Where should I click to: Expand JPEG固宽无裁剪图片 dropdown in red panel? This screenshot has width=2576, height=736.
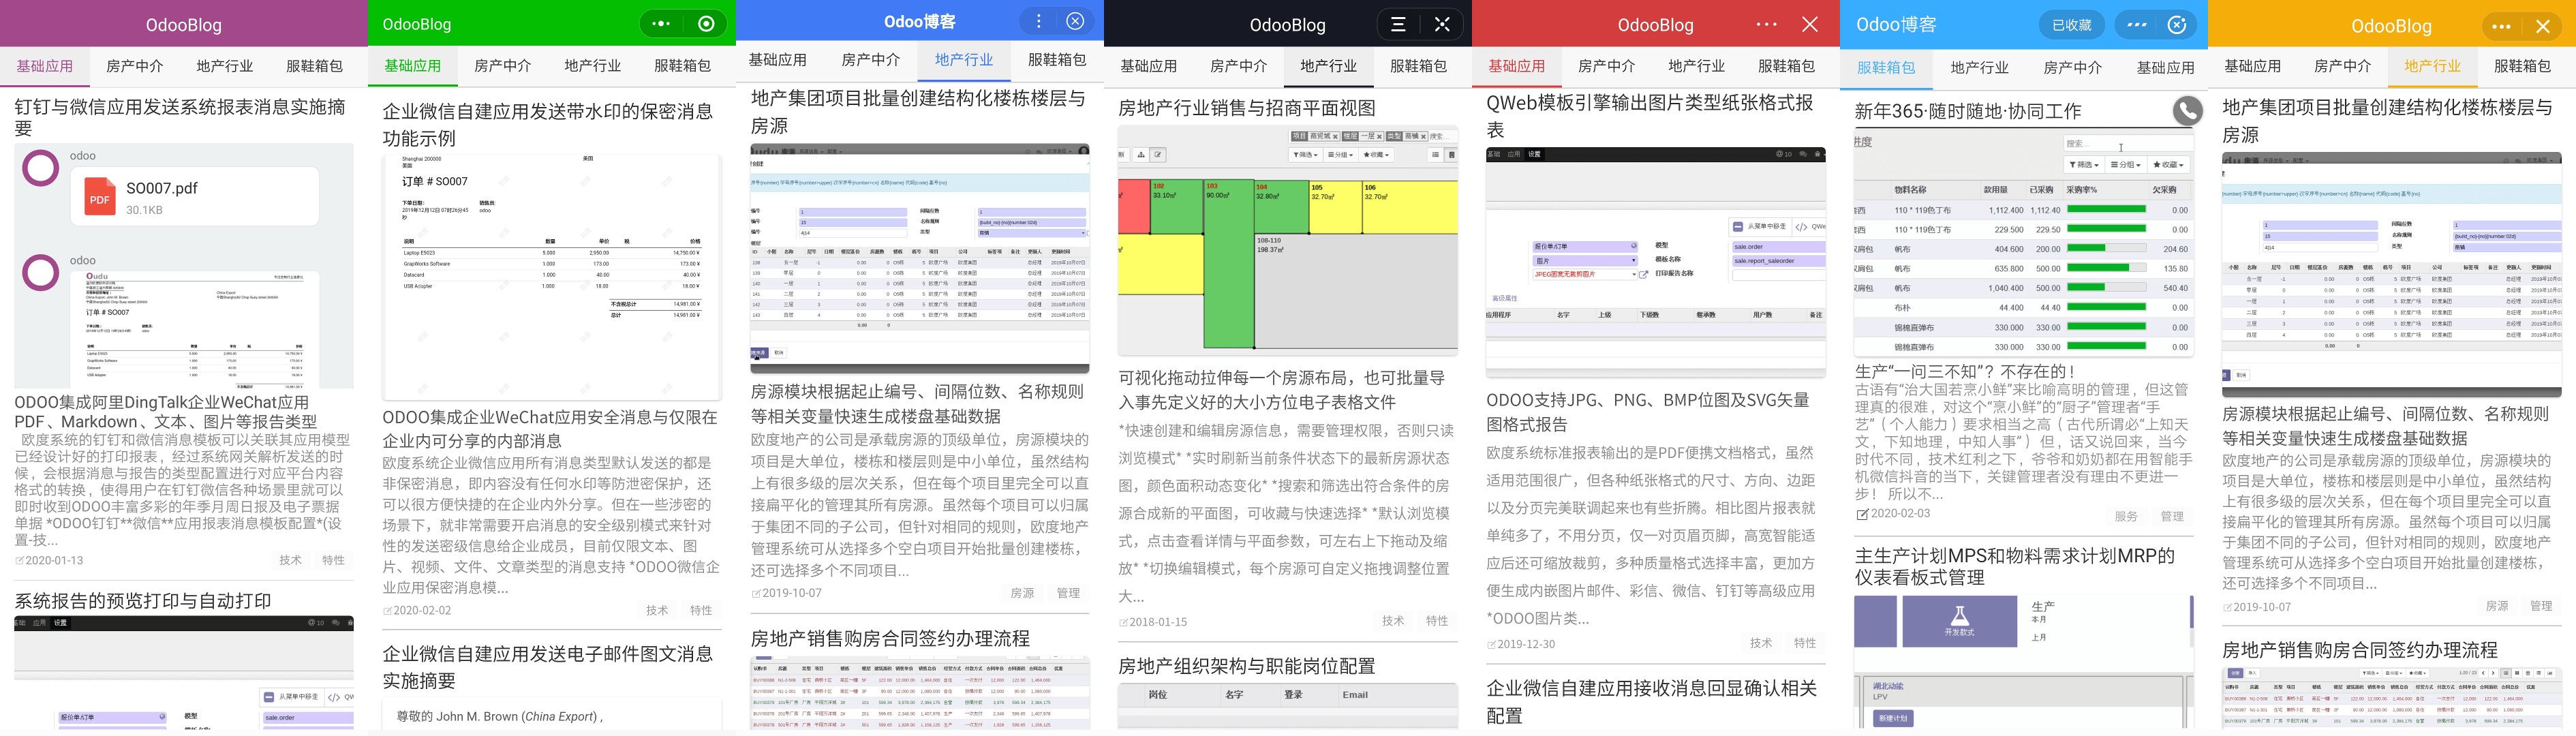pyautogui.click(x=1586, y=275)
